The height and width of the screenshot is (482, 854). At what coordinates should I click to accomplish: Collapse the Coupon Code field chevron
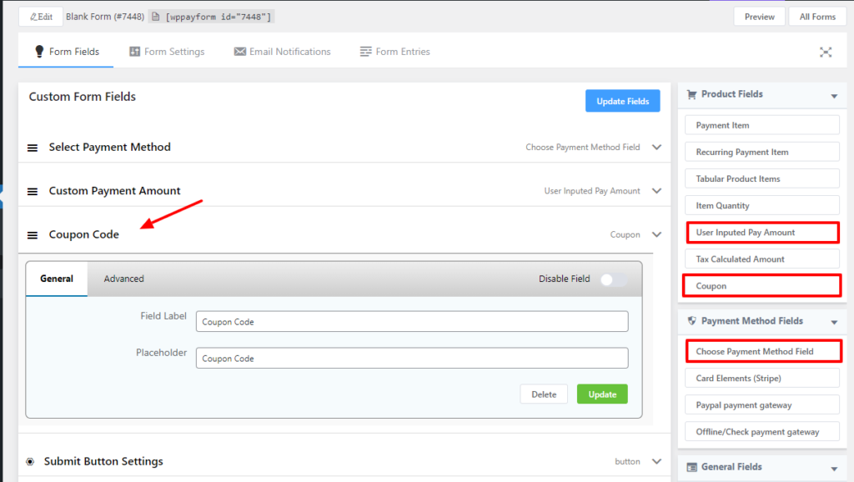pyautogui.click(x=656, y=234)
